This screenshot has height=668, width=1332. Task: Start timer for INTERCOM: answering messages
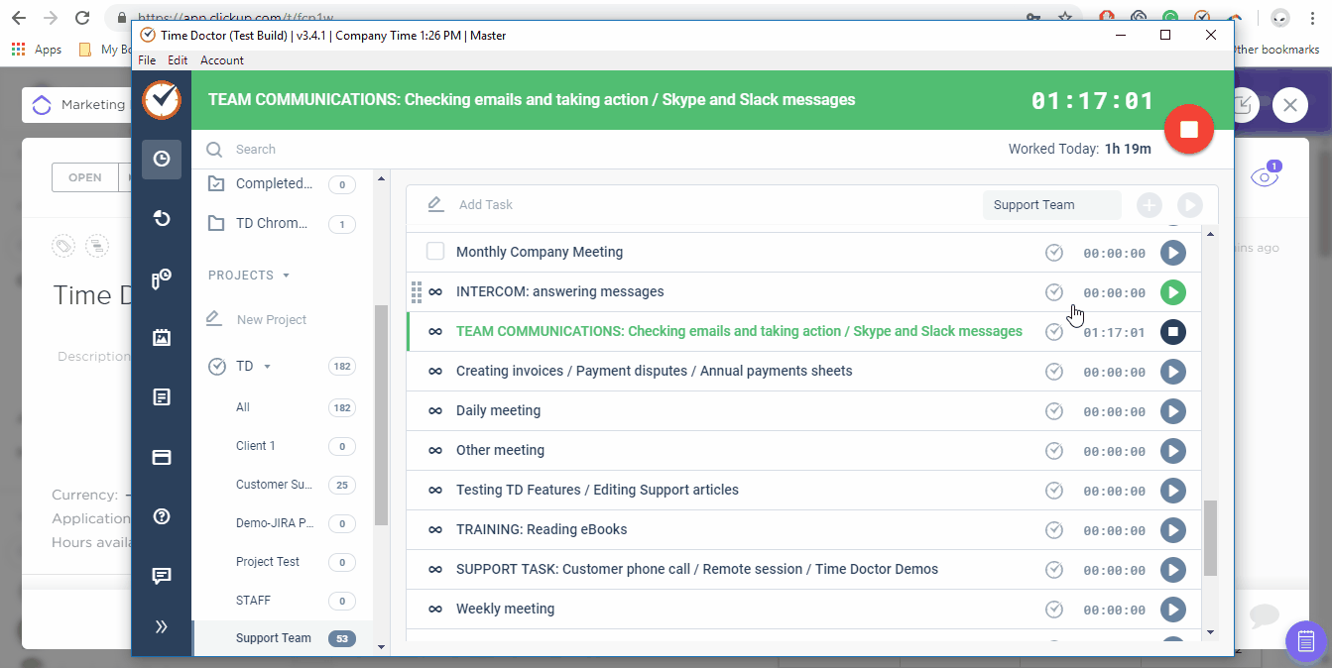click(1172, 292)
